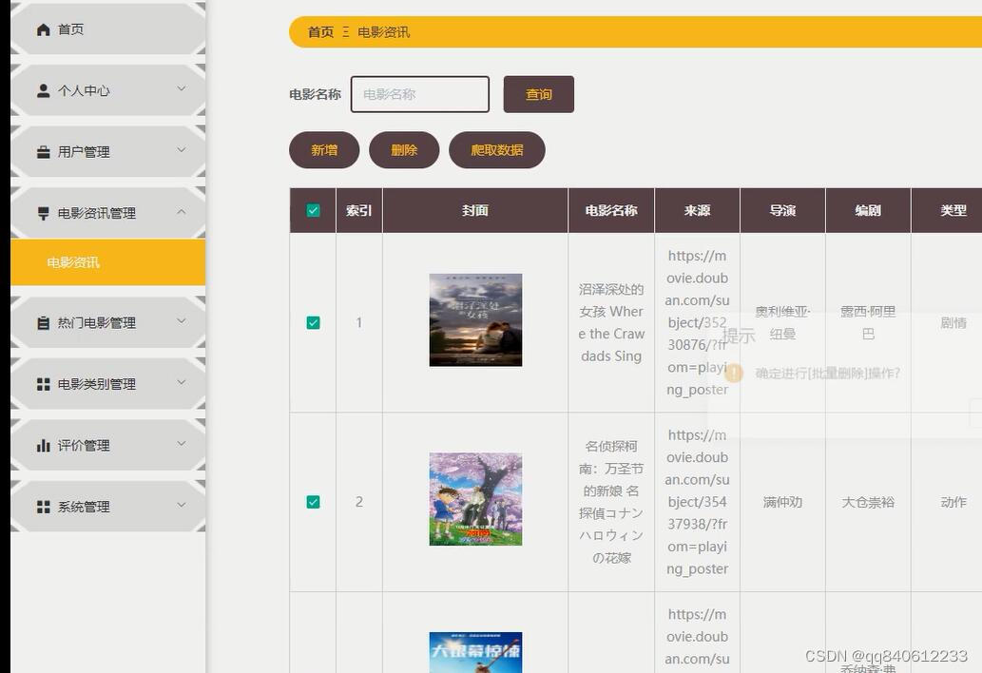The width and height of the screenshot is (982, 673).
Task: Click the 编剧 column header
Action: [868, 210]
